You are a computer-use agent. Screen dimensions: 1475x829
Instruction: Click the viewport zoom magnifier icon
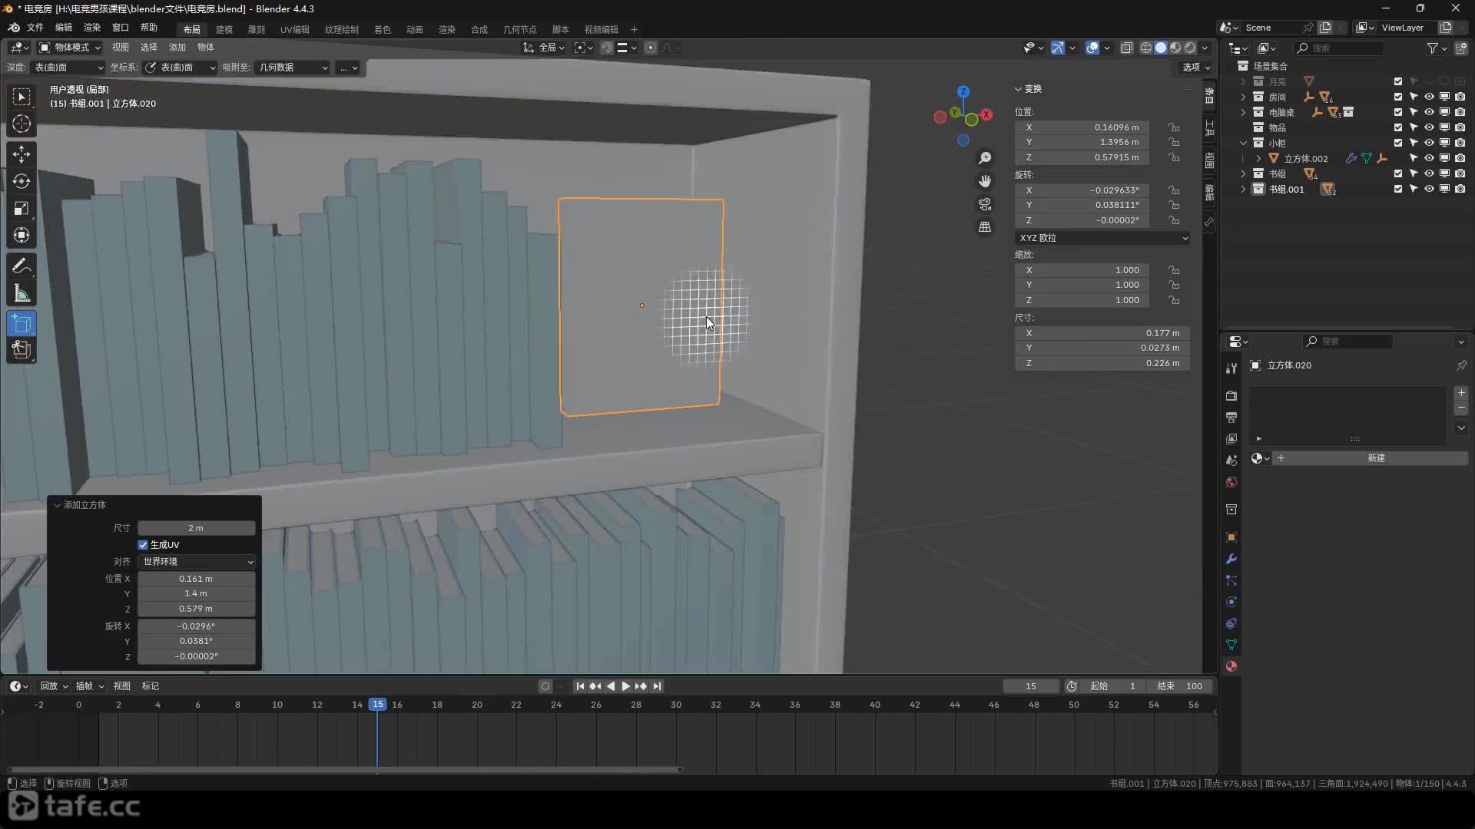985,158
